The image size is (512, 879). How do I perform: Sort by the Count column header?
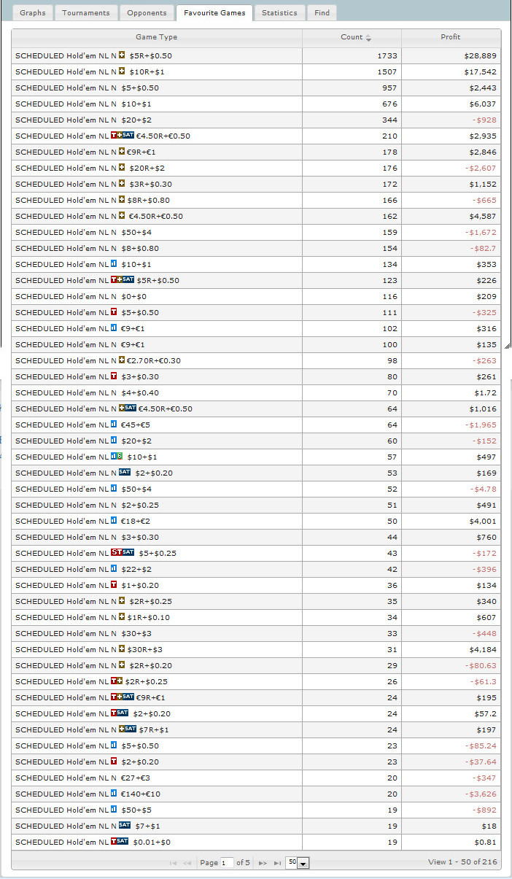click(352, 37)
